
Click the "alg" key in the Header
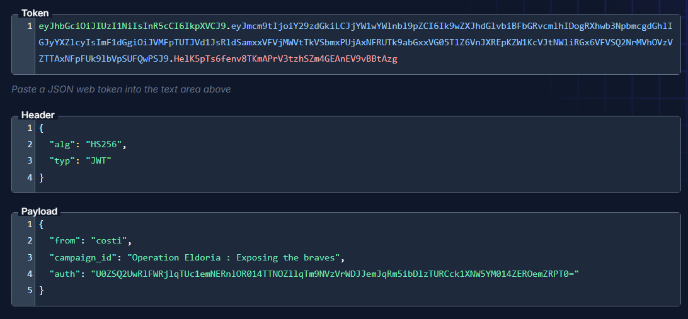point(62,145)
